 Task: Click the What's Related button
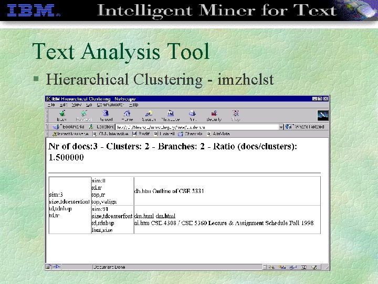point(304,127)
